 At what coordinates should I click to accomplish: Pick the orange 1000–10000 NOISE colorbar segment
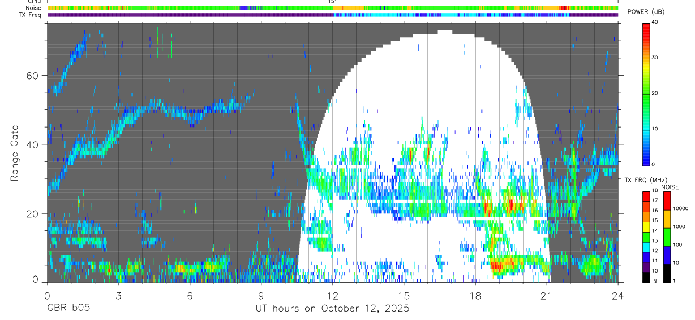coord(667,219)
